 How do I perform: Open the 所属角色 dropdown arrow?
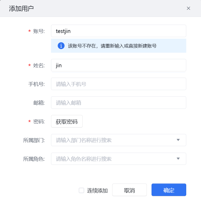[178, 159]
